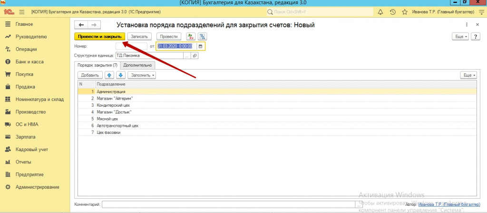Click the Номер input field
The width and height of the screenshot is (487, 213).
[131, 46]
